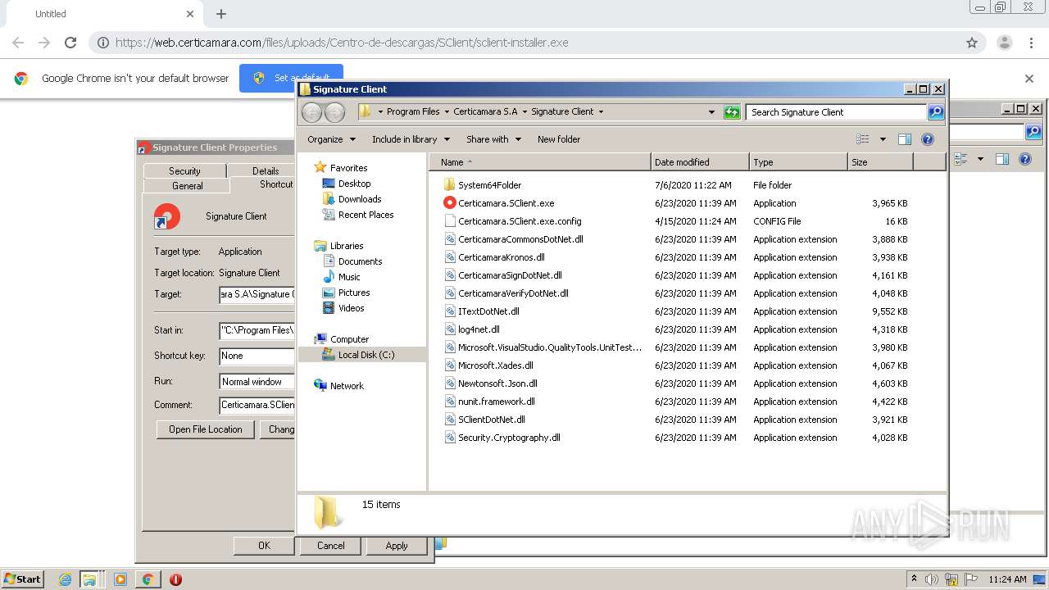The height and width of the screenshot is (590, 1049).
Task: Open Explorer help question mark icon
Action: coord(928,139)
